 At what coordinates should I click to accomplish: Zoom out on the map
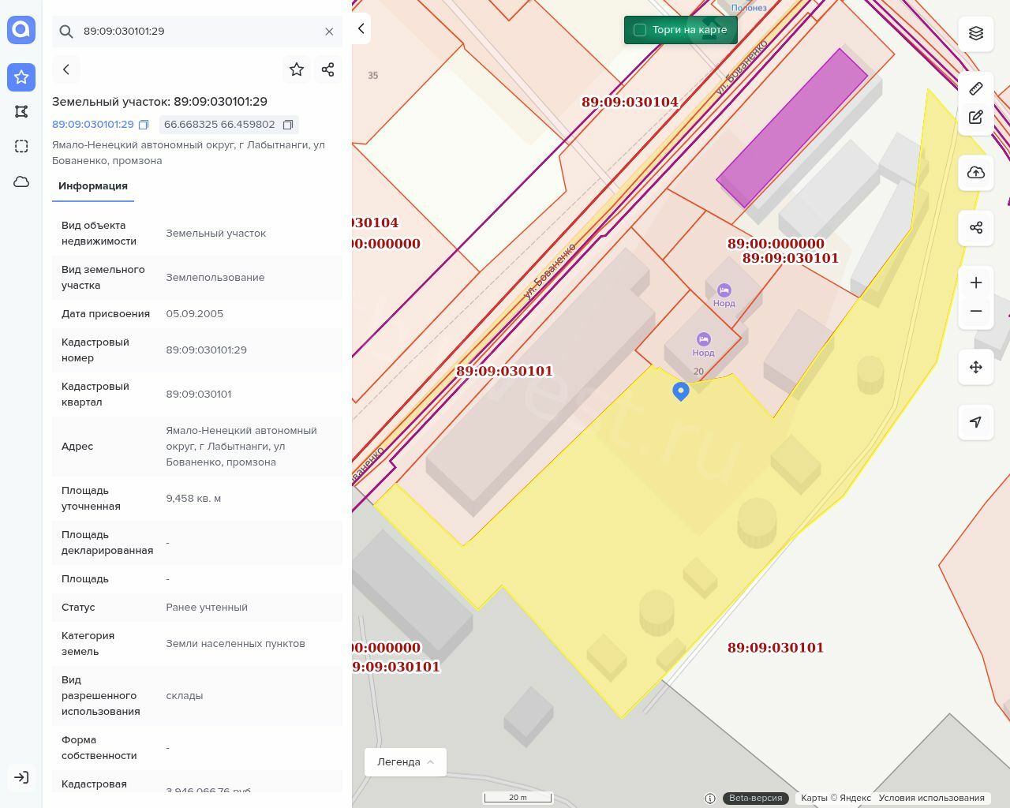[976, 311]
